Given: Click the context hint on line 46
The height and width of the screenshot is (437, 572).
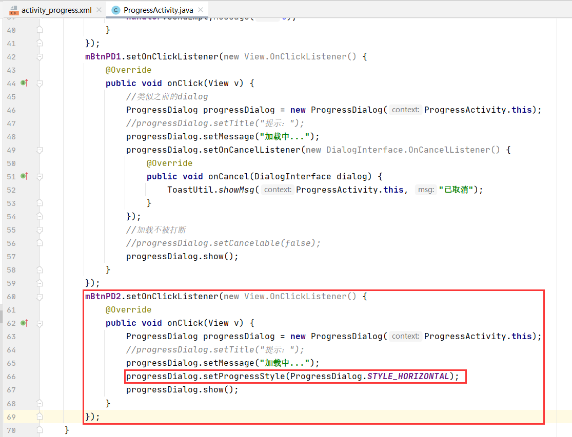Looking at the screenshot, I should coord(405,110).
